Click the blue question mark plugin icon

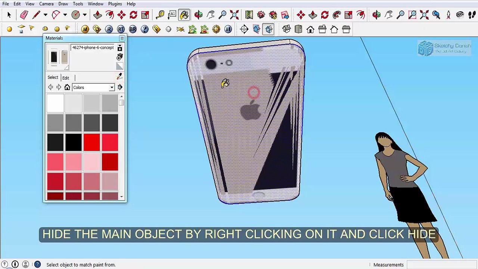(x=145, y=29)
